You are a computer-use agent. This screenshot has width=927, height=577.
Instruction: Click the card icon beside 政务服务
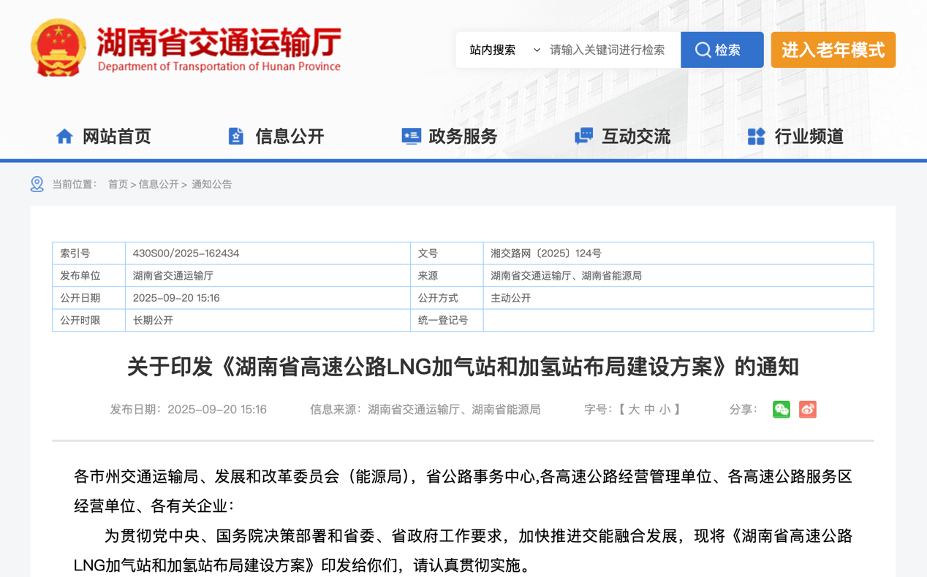click(411, 136)
